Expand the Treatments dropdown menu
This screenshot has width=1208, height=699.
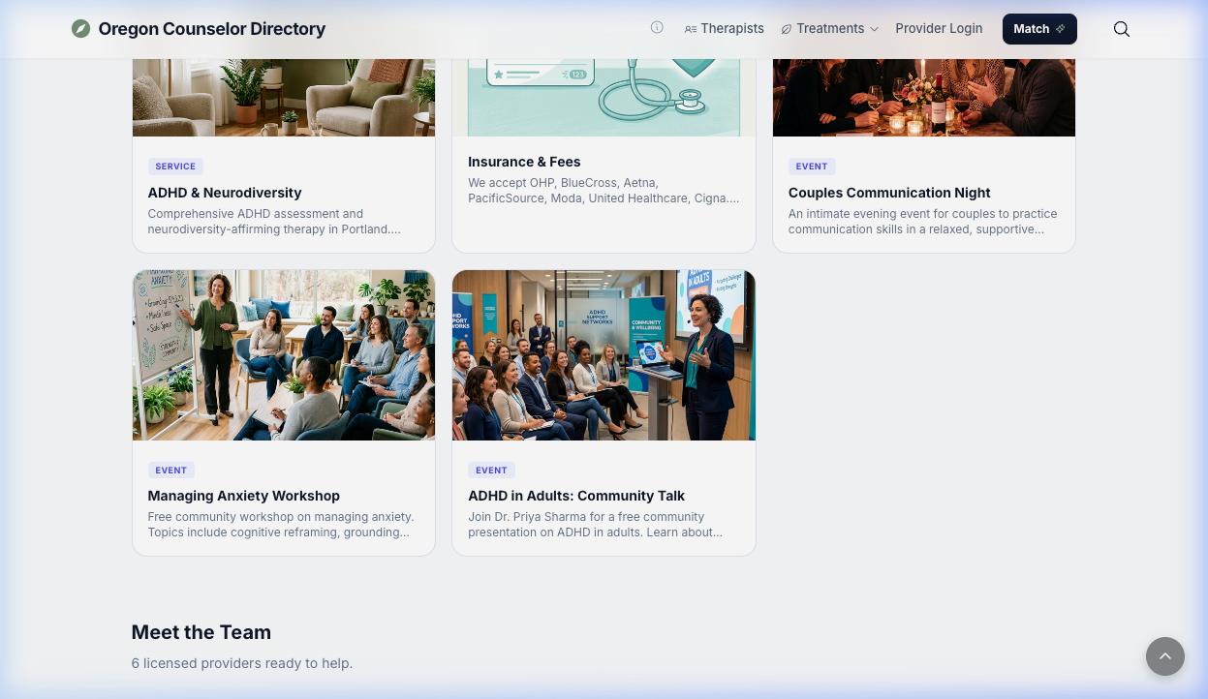[x=830, y=29]
